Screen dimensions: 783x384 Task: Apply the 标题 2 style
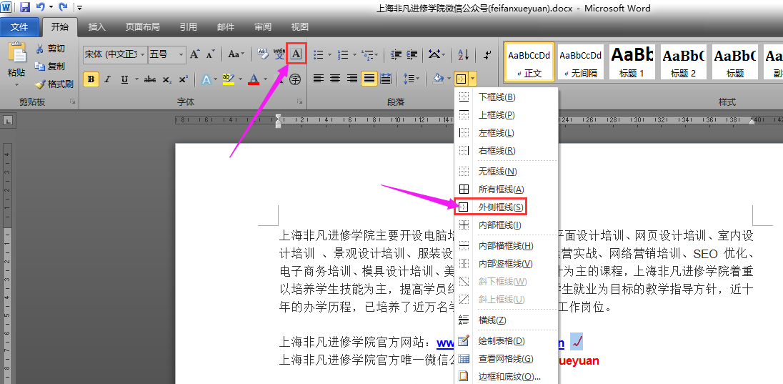tap(683, 62)
